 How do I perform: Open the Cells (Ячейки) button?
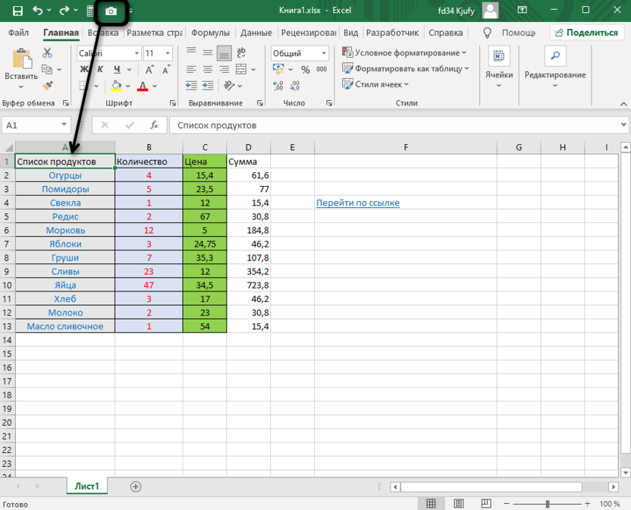pos(499,68)
